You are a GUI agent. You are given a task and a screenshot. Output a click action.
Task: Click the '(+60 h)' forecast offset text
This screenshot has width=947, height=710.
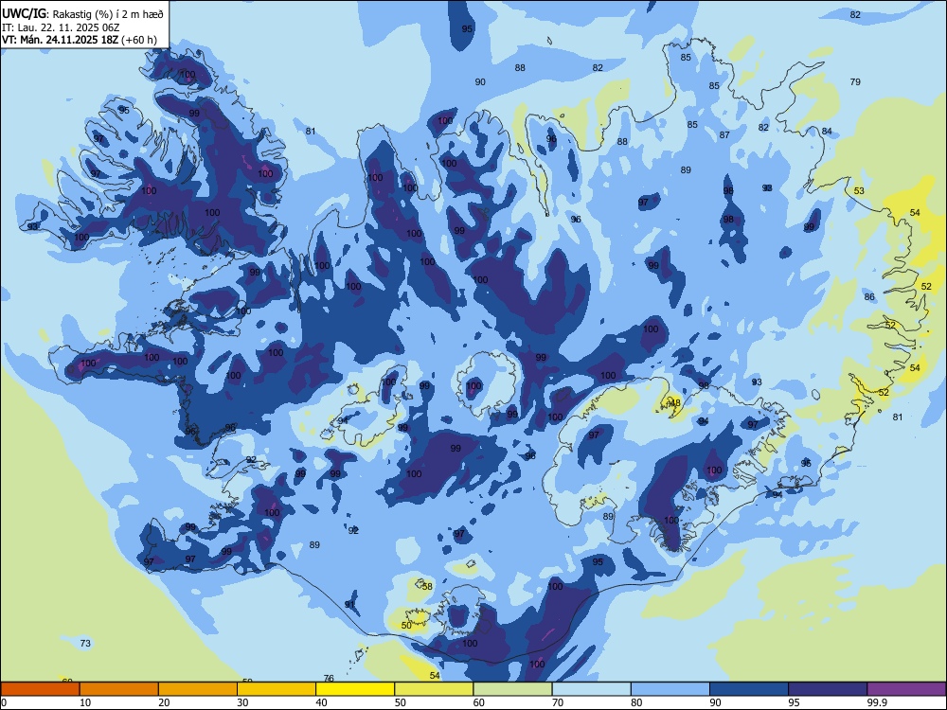(x=139, y=40)
